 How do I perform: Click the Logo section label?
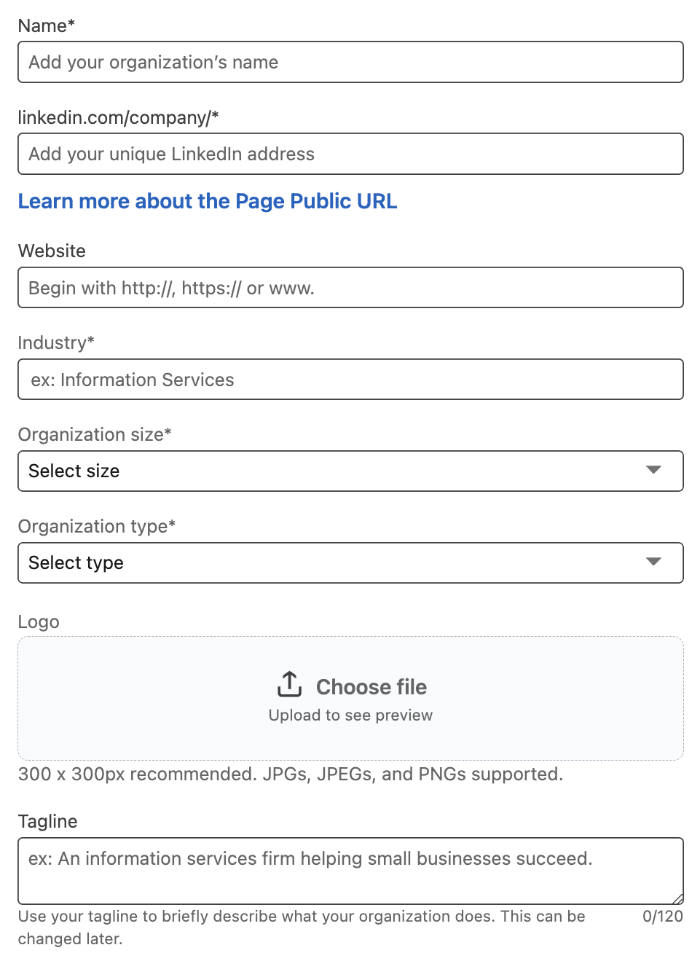point(39,621)
